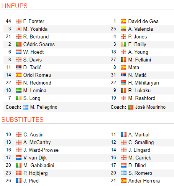174x186 pixels.
Task: Click Japan flag beside M. Yoshida
Action: 19,29
